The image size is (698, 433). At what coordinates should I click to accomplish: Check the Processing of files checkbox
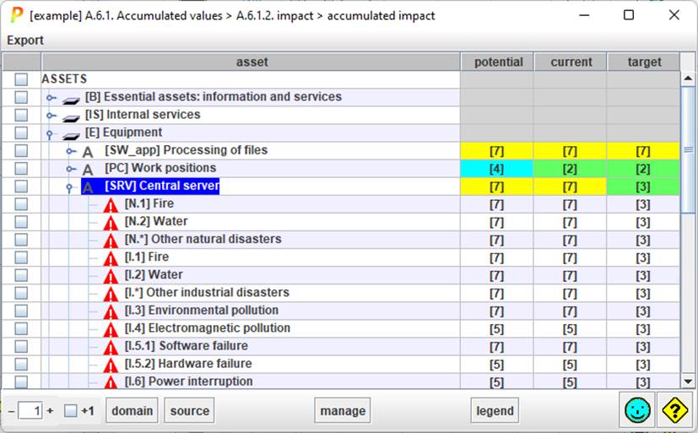[x=21, y=150]
